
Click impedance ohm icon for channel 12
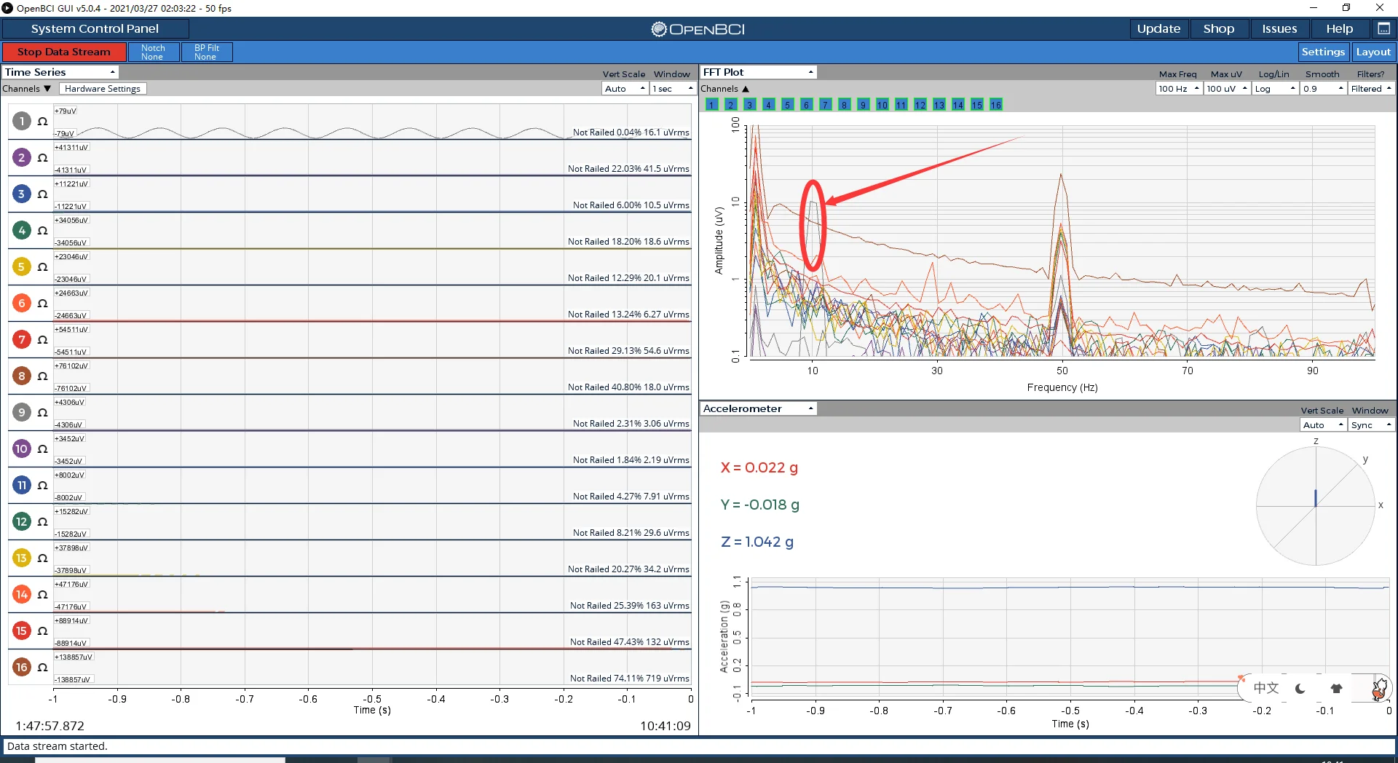[x=42, y=522]
